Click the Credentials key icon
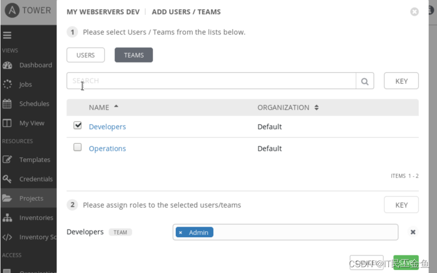This screenshot has width=437, height=273. coord(7,179)
